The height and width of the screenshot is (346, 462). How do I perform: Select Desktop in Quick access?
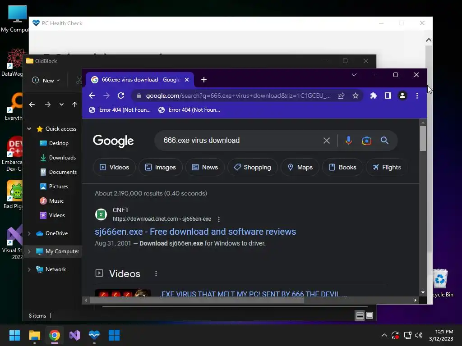pyautogui.click(x=54, y=143)
